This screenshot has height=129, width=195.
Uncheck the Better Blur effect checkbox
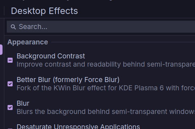10,84
